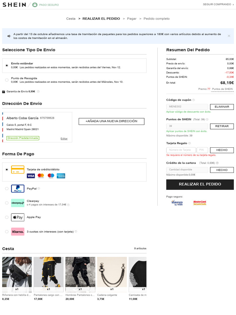Screen dimensions: 236x315
Task: Click the PayPal payment logo icon
Action: (x=18, y=189)
